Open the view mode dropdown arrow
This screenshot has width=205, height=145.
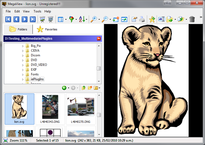click(x=66, y=19)
